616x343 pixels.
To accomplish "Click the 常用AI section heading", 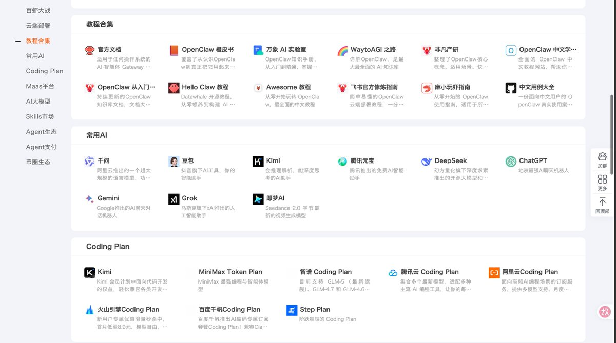I will [97, 136].
